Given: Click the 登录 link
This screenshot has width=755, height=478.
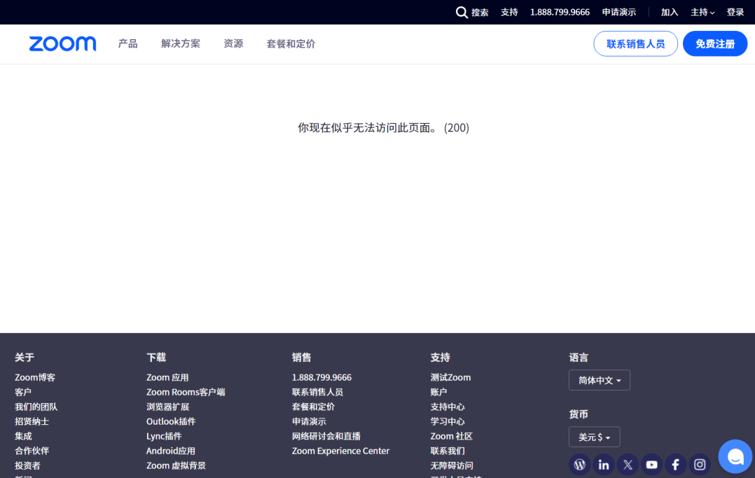Looking at the screenshot, I should point(735,12).
